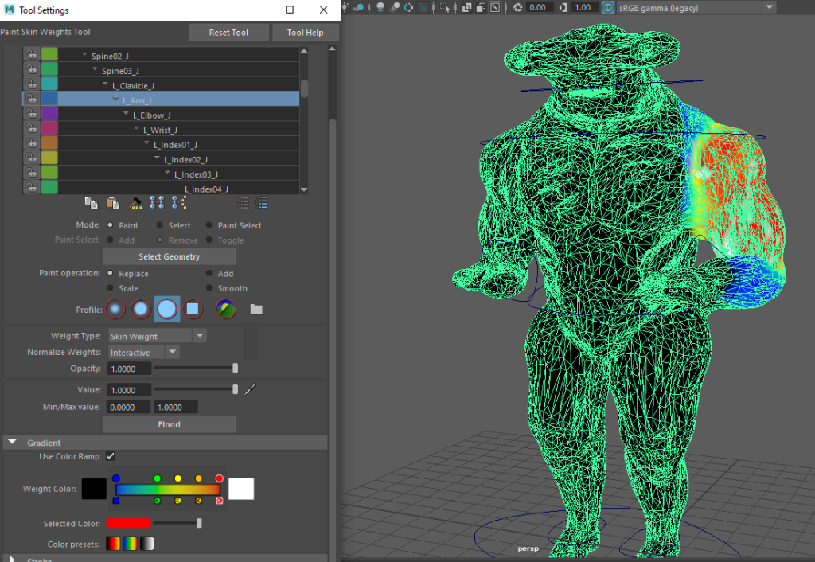Image resolution: width=815 pixels, height=562 pixels.
Task: Open the brush profile folder browser
Action: tap(256, 309)
